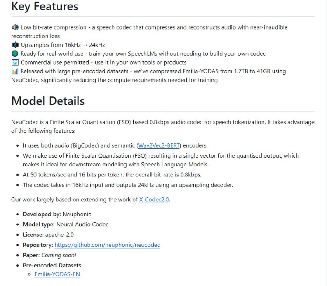Click the bar chart emoji before "Released with large"
The width and height of the screenshot is (327, 286).
click(x=16, y=71)
